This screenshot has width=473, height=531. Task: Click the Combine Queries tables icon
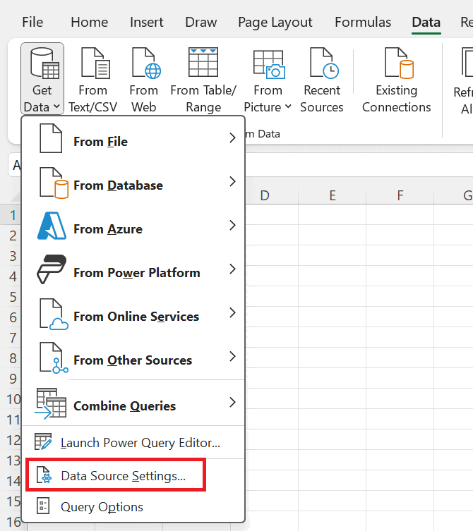(x=51, y=403)
